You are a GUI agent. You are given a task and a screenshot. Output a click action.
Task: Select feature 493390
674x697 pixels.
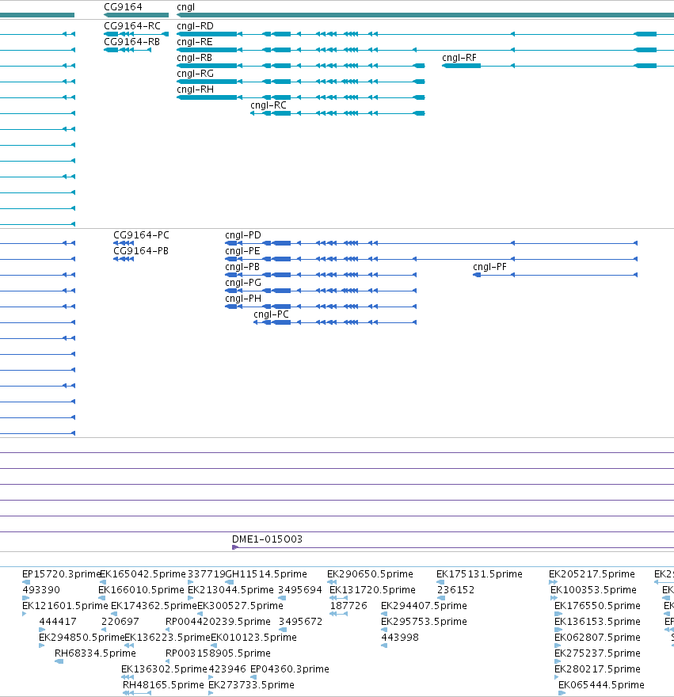point(41,590)
